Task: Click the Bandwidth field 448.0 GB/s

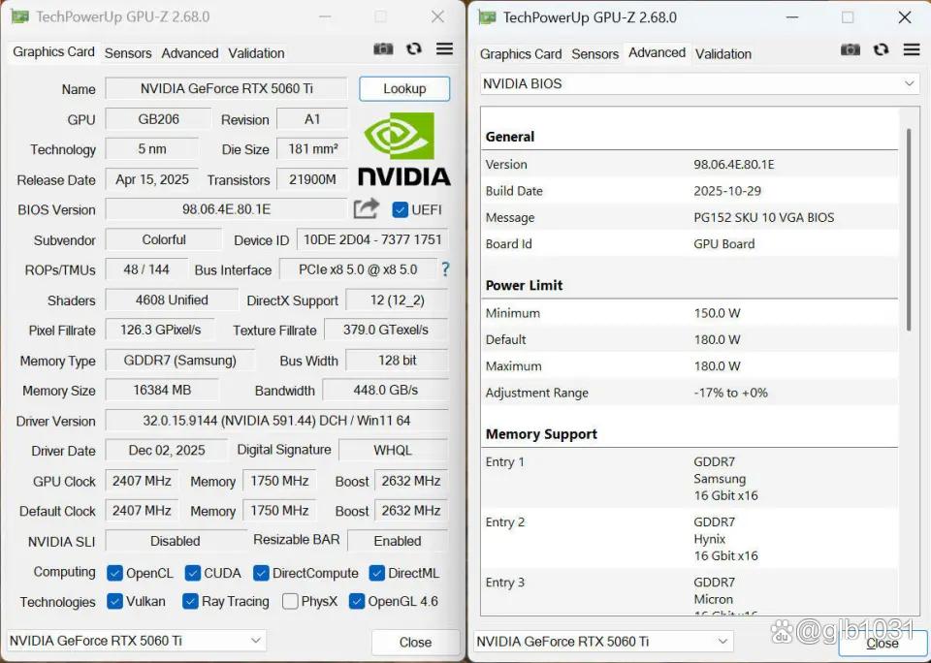Action: click(385, 391)
